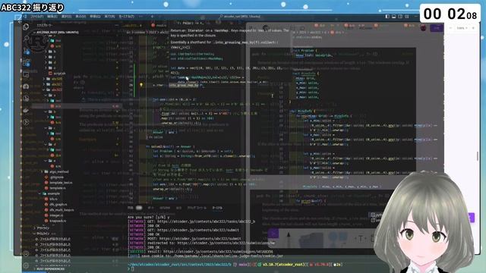Click the lightbulb code action icon

point(141,84)
